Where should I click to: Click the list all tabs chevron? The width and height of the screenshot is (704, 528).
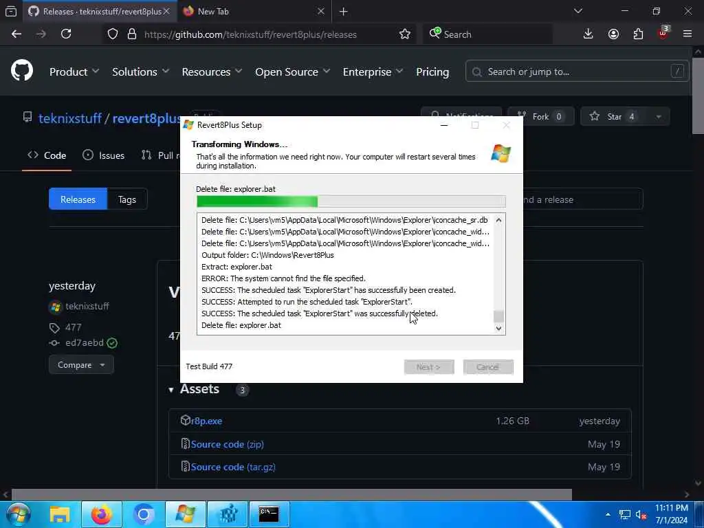point(577,11)
